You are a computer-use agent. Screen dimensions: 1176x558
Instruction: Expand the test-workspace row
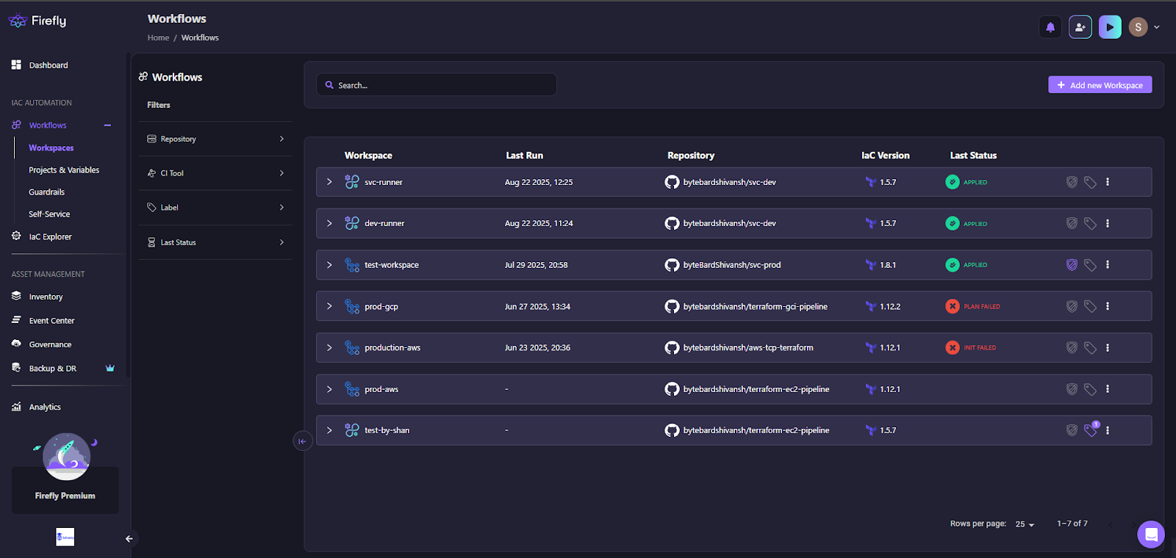(329, 265)
